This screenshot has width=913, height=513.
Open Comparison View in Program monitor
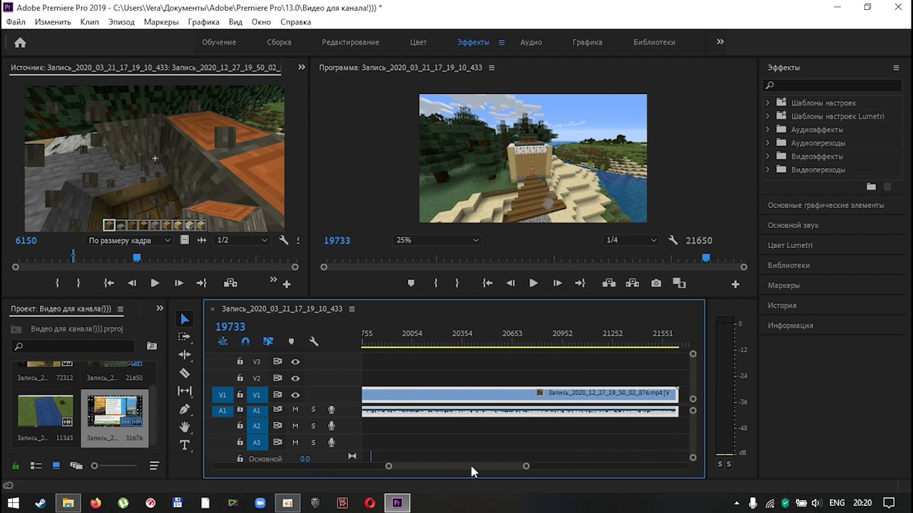coord(679,283)
